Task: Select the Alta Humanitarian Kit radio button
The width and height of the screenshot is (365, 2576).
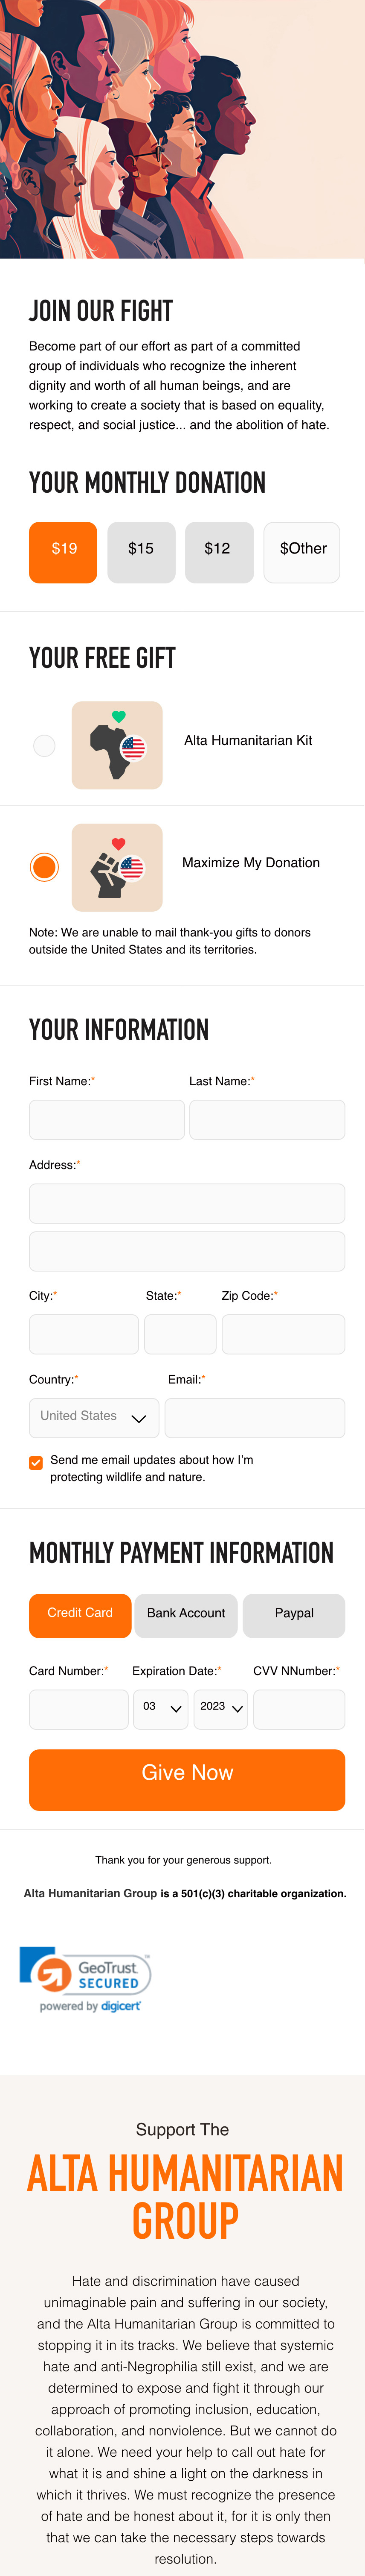Action: [x=45, y=745]
